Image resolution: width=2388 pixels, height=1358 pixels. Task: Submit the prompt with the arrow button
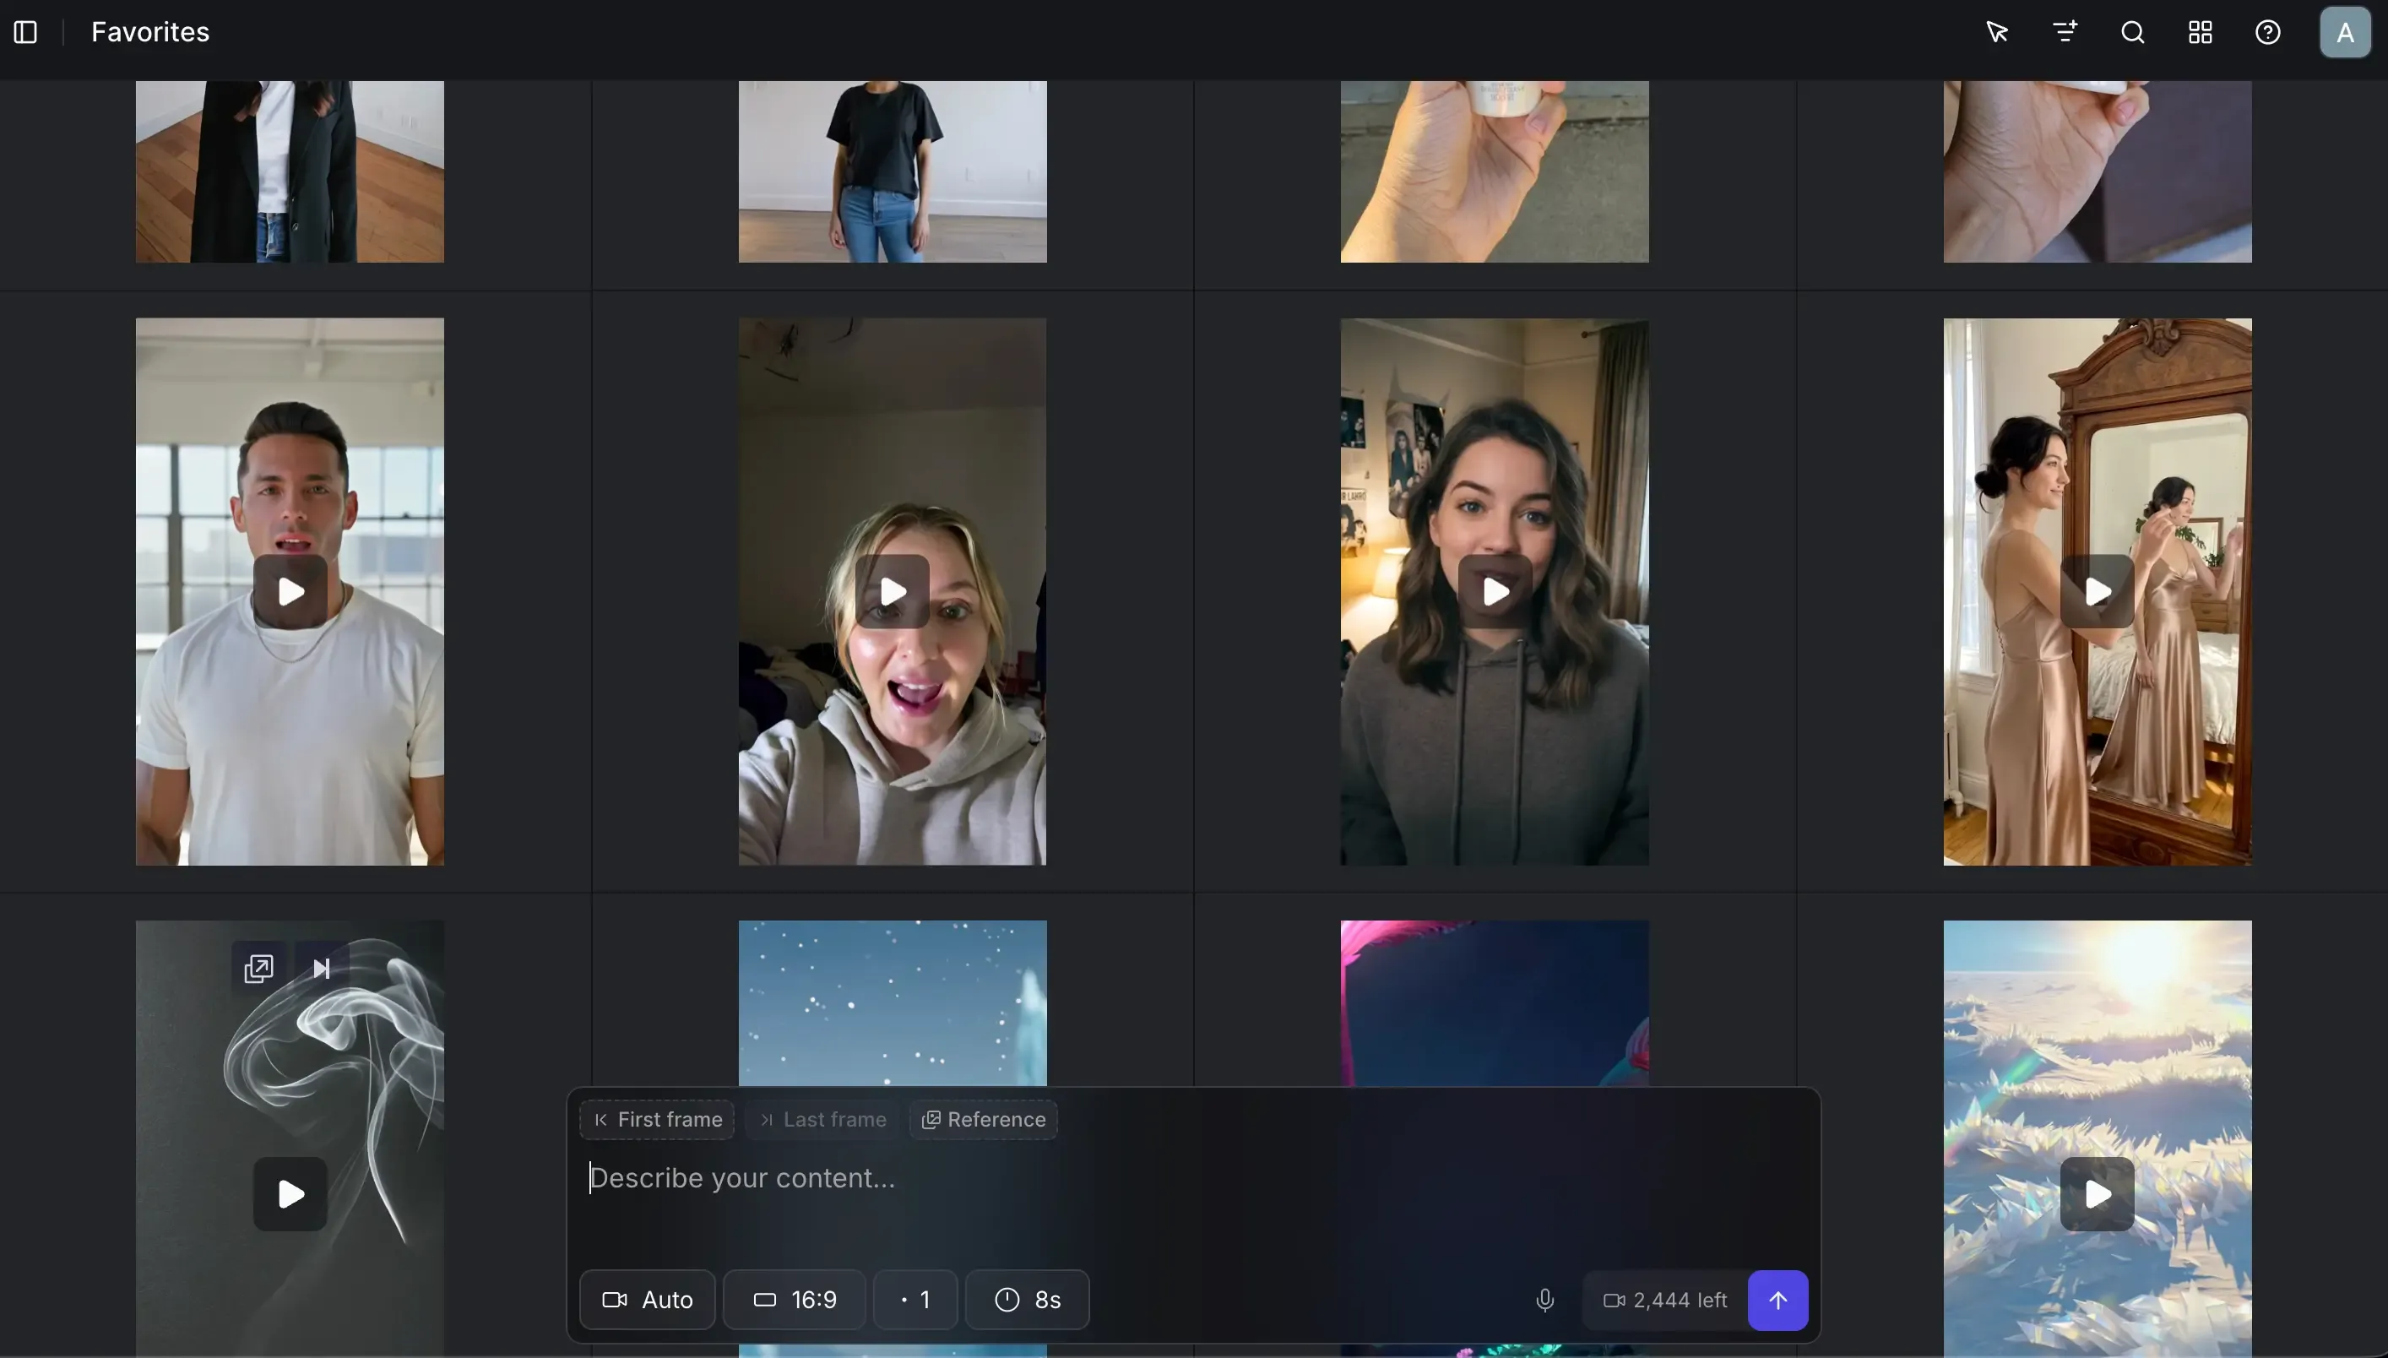click(x=1777, y=1299)
